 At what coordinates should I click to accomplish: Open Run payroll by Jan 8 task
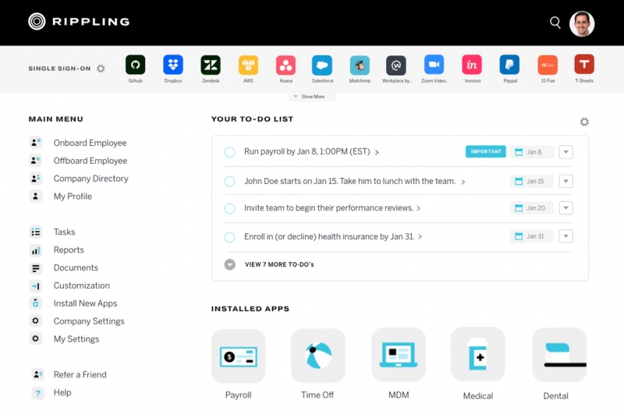311,151
